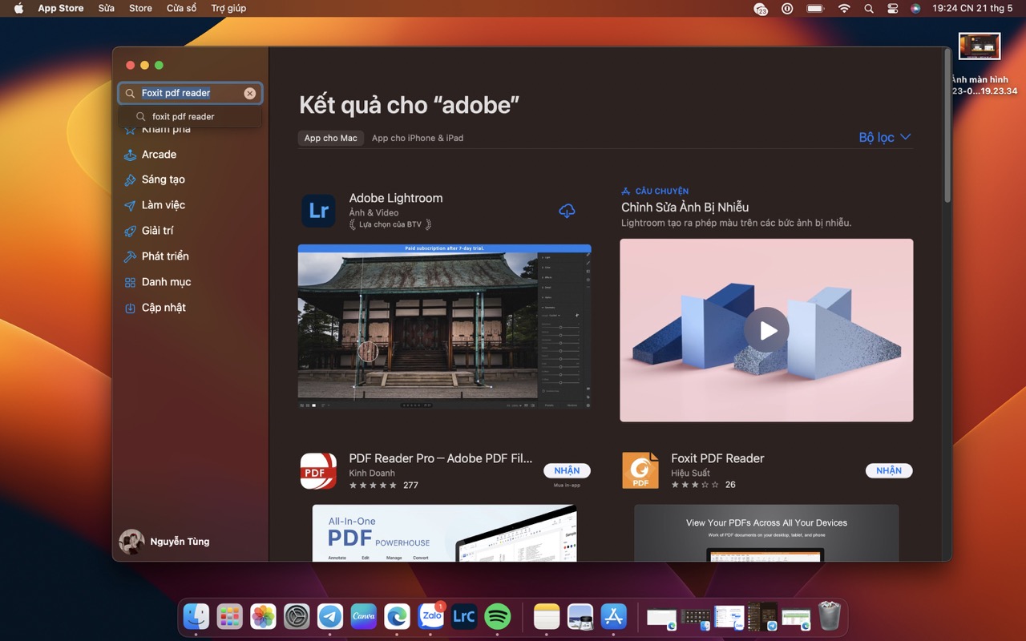Play the Chỉnh Sửa Ảnh Bị Nhiễu video
This screenshot has width=1026, height=641.
766,330
